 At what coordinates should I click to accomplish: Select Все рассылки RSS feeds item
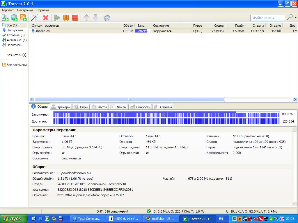click(15, 65)
